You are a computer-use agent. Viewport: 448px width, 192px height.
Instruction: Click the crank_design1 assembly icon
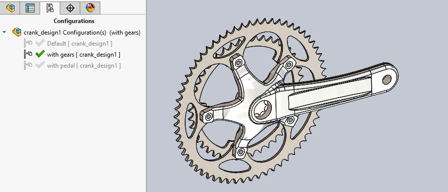(x=17, y=32)
